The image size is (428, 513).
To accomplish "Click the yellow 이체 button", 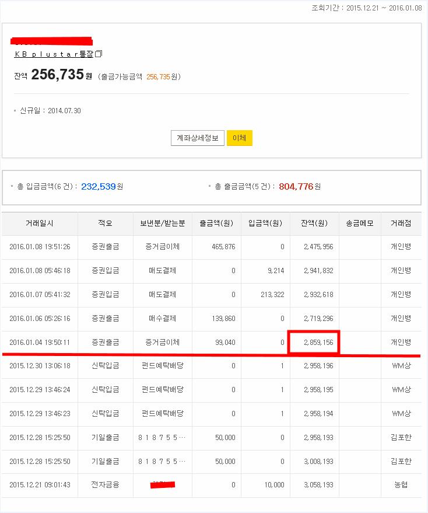I will click(x=239, y=138).
